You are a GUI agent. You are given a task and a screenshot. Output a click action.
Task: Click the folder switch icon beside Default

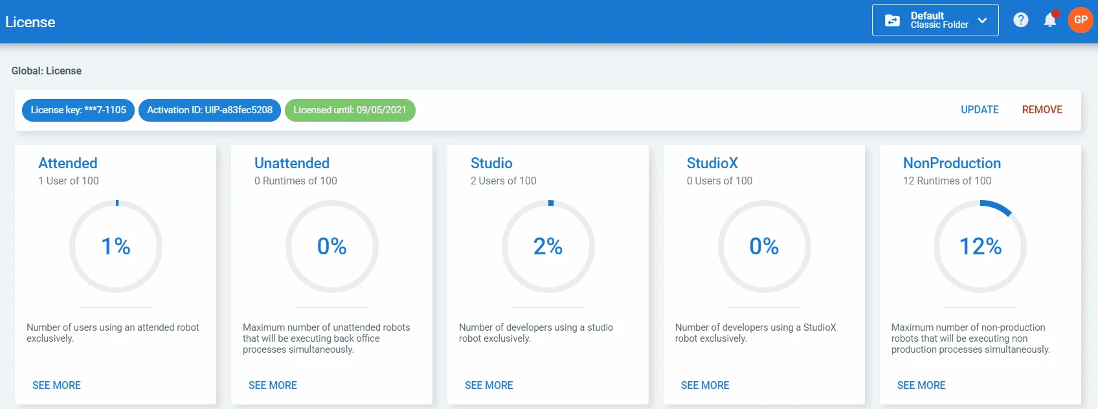click(892, 20)
